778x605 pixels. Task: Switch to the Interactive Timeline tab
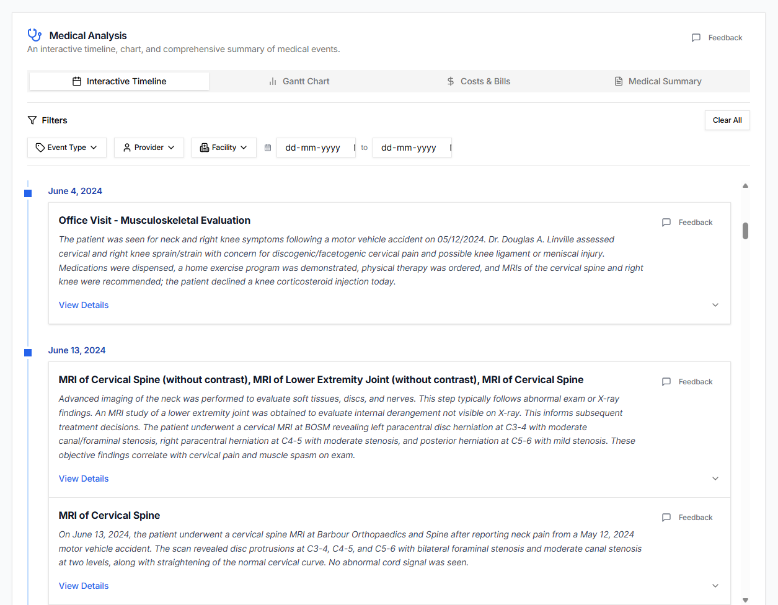click(x=119, y=81)
